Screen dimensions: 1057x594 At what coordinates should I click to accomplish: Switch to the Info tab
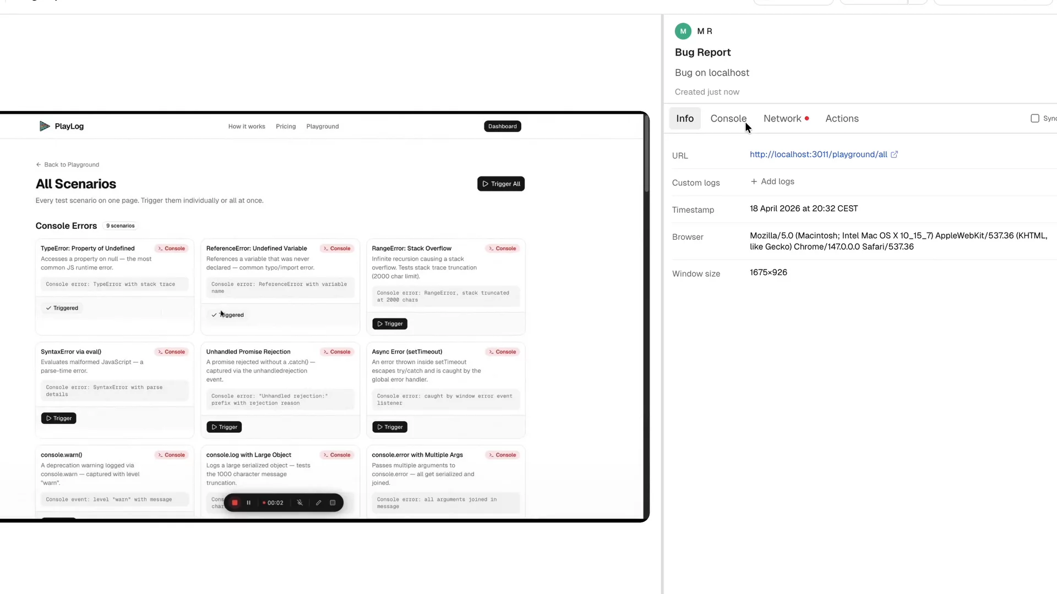(x=685, y=118)
